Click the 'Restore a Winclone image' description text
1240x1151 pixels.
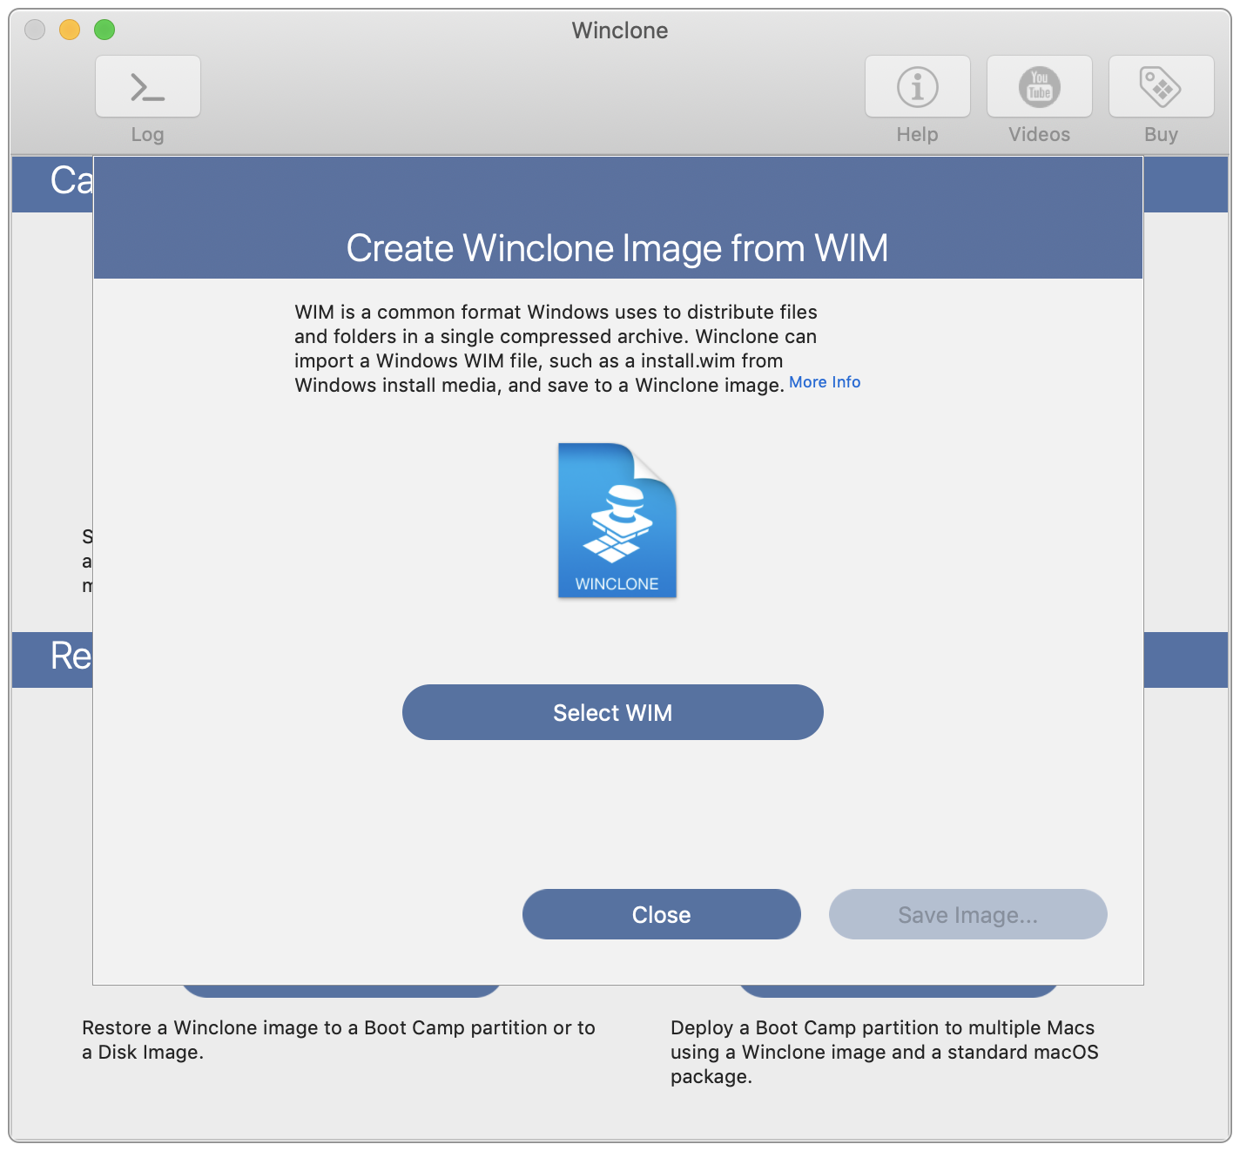click(339, 1040)
